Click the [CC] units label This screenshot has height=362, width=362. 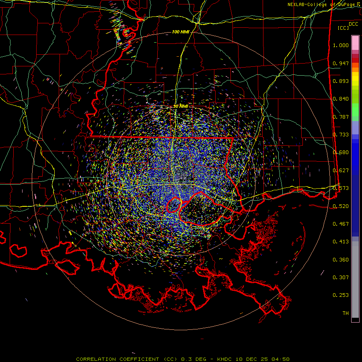tap(343, 28)
